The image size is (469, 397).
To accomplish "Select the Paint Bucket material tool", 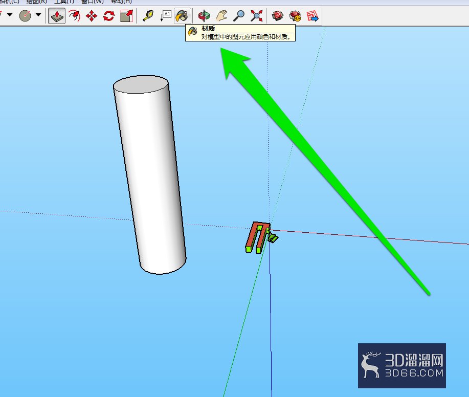I will 183,16.
